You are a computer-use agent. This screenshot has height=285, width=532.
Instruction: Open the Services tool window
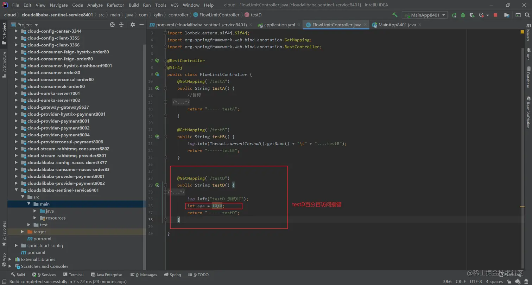point(44,275)
